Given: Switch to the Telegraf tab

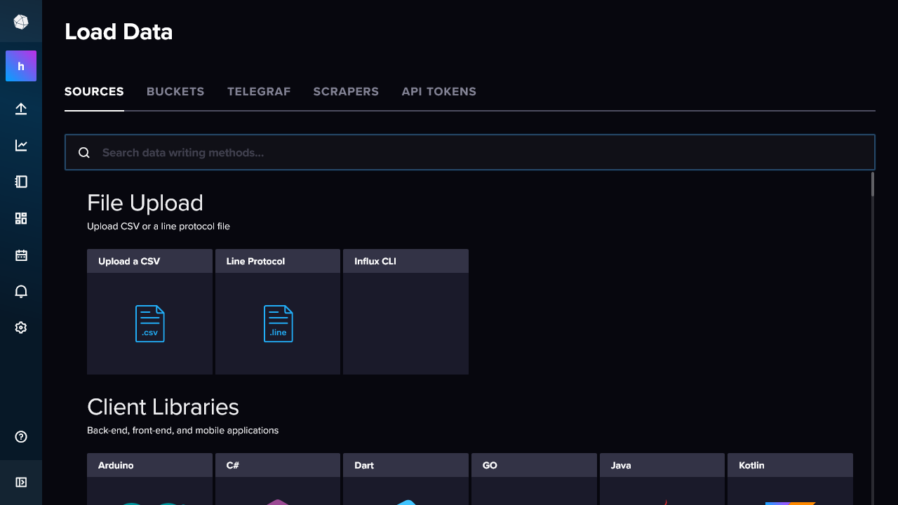Looking at the screenshot, I should [259, 92].
